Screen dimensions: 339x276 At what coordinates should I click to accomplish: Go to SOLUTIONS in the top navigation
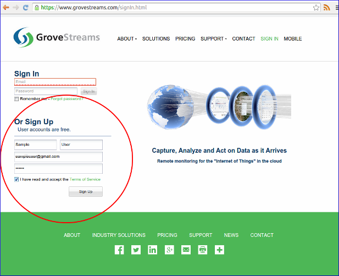point(156,39)
